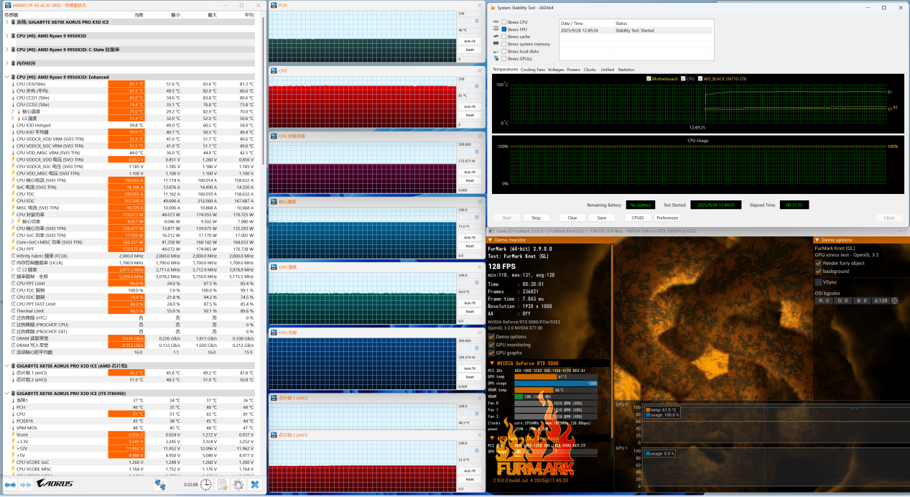Collapse the Demo monitor panel

491,240
